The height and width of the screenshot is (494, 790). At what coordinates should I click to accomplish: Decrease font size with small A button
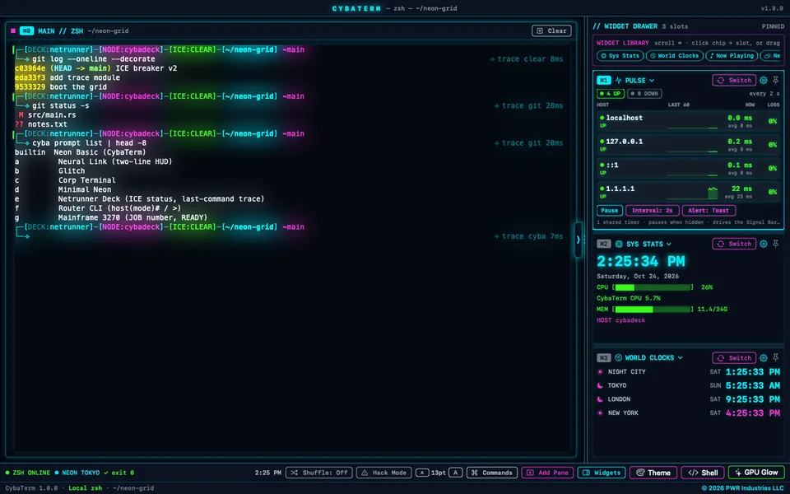tap(422, 473)
